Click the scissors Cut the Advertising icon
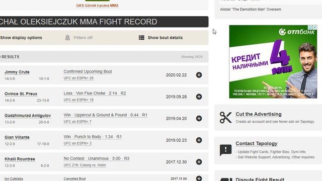 click(225, 117)
